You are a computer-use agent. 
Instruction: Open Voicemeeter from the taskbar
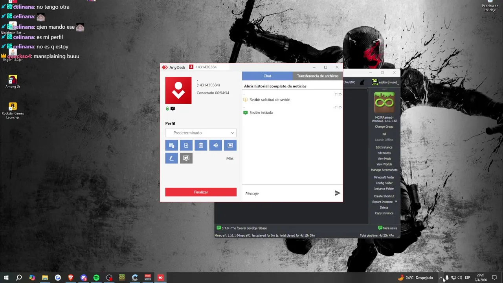148,278
